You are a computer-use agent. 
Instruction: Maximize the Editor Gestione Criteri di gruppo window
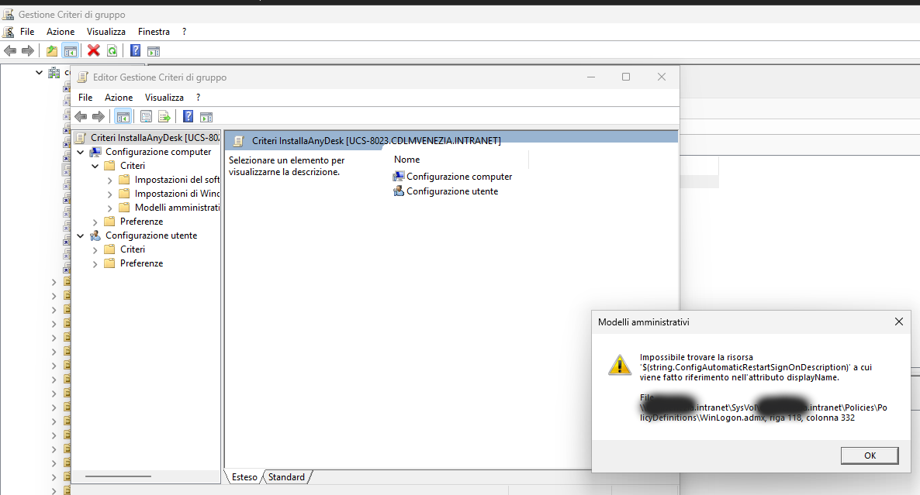[x=626, y=77]
